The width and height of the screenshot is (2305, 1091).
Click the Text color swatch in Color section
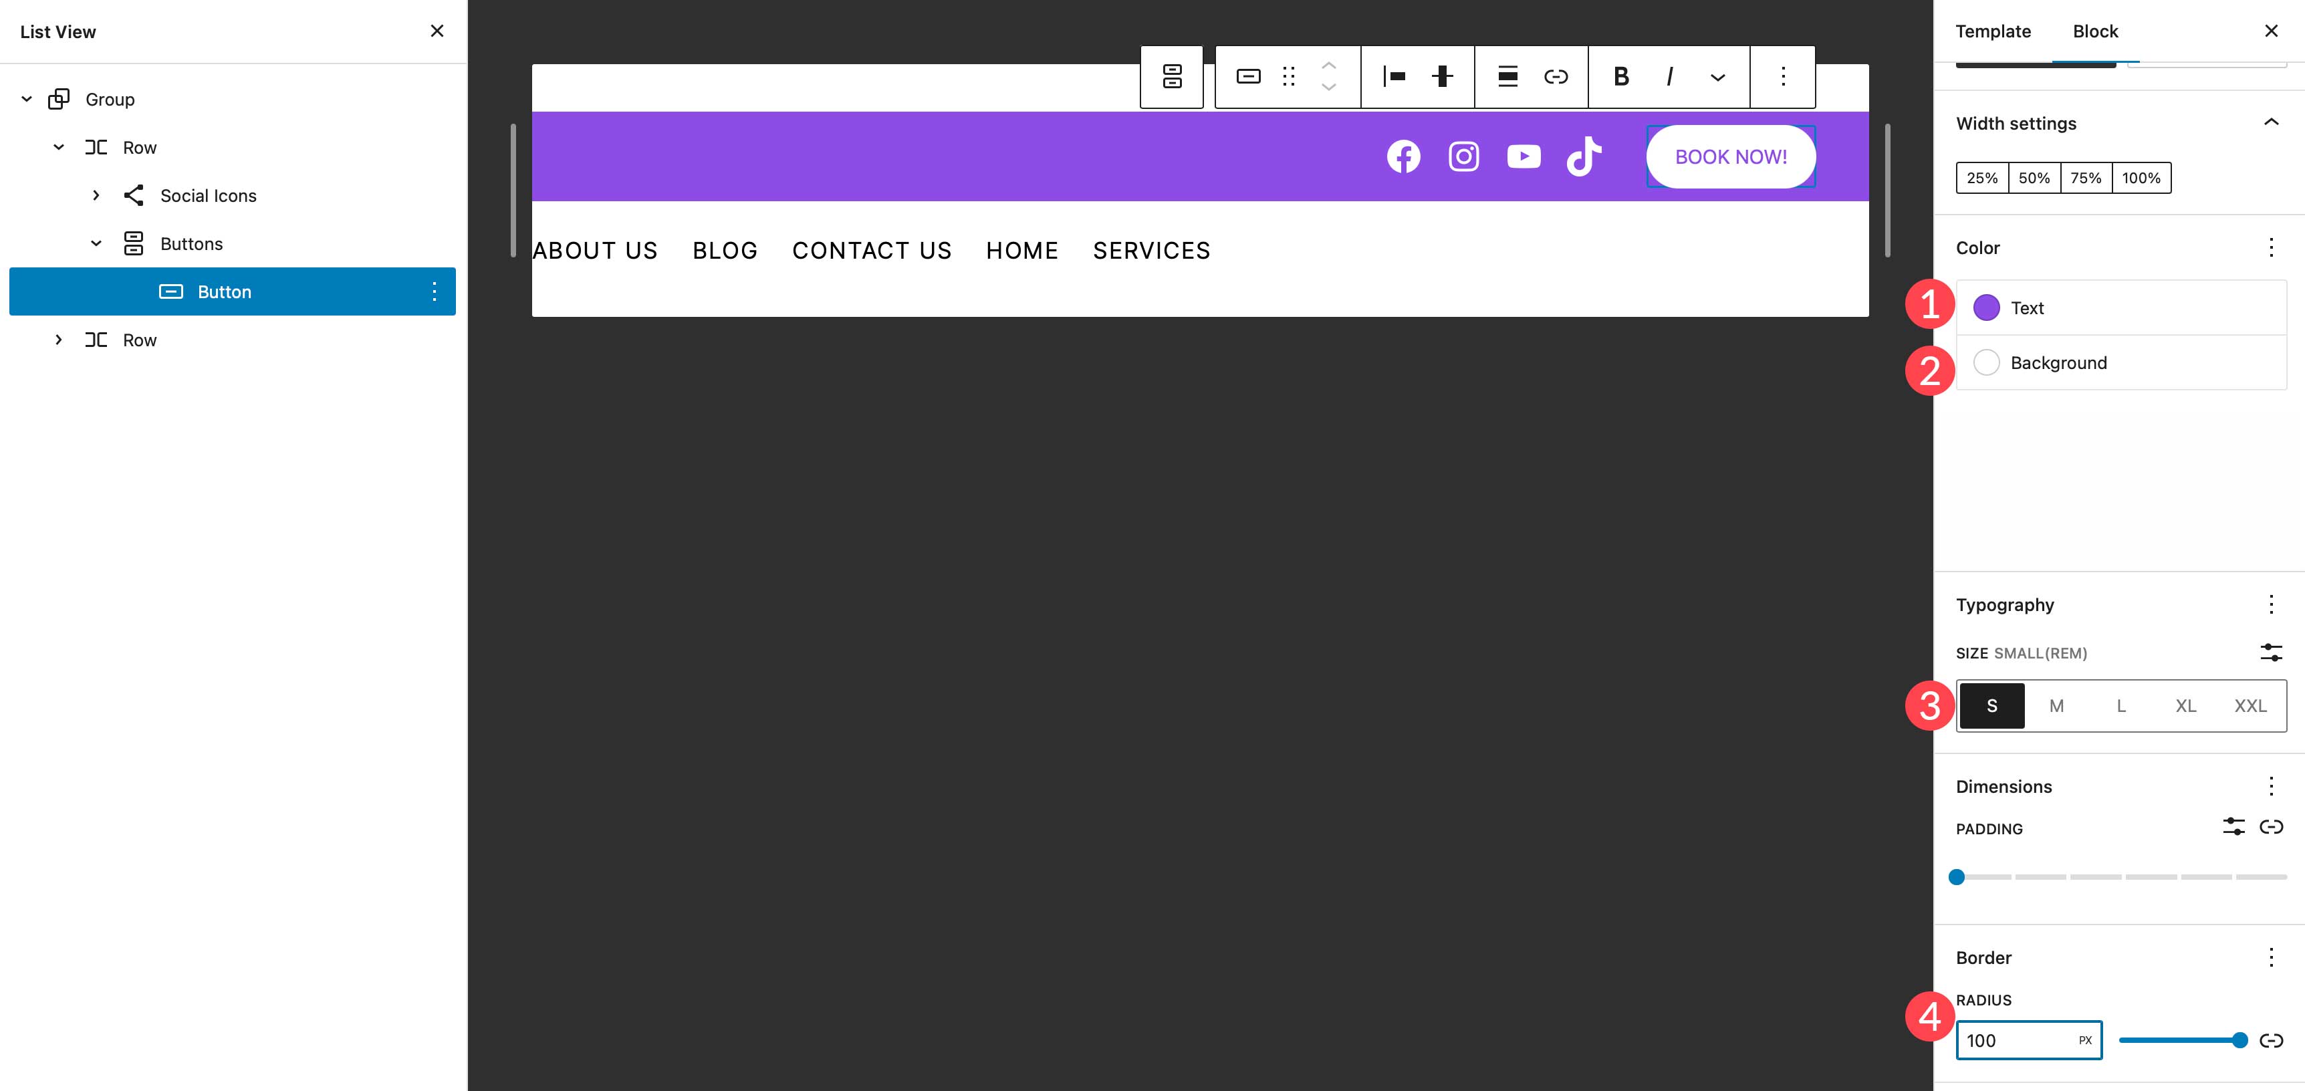(1986, 308)
